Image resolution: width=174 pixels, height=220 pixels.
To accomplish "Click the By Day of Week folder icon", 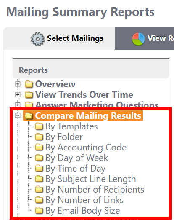I will click(x=39, y=158).
